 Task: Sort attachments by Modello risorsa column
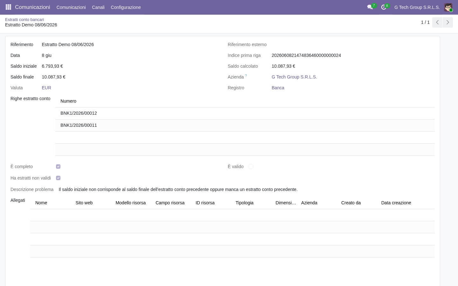130,203
